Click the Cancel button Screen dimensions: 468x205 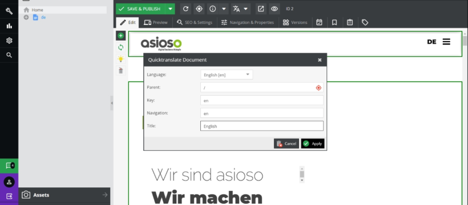click(287, 143)
